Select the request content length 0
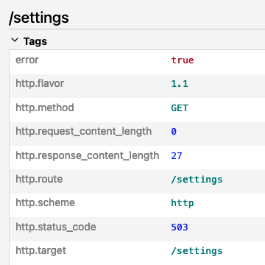 coord(174,132)
